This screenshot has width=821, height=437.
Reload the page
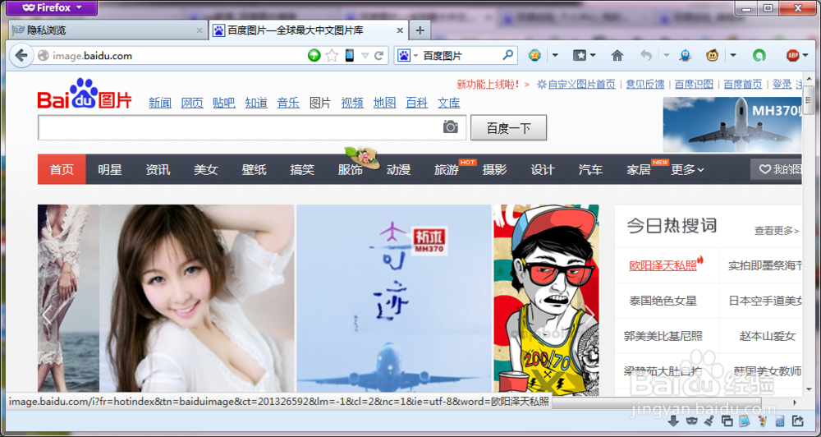pyautogui.click(x=379, y=56)
